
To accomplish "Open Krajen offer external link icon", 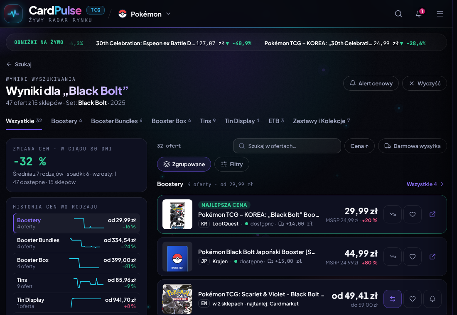I will point(432,257).
